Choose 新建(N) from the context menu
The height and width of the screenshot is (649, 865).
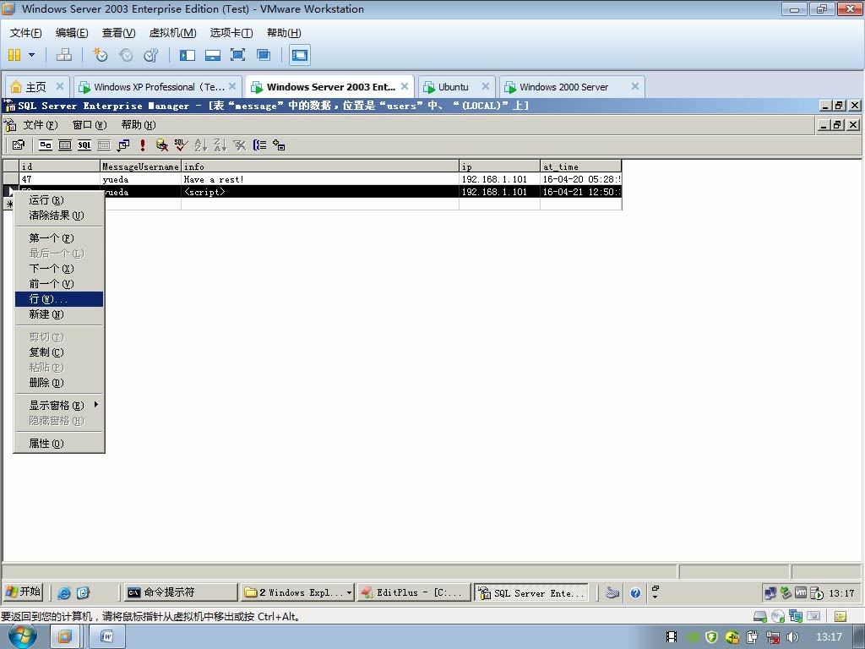click(59, 314)
